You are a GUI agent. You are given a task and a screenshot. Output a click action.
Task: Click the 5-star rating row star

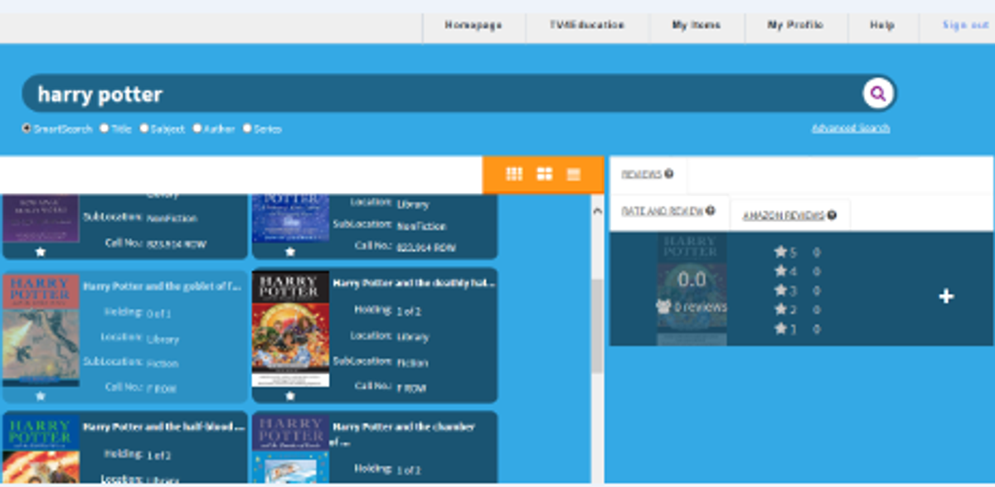pyautogui.click(x=780, y=252)
